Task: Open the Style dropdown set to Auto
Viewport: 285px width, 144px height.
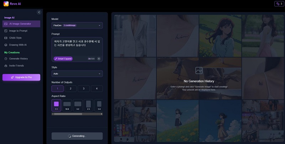Action: point(77,74)
